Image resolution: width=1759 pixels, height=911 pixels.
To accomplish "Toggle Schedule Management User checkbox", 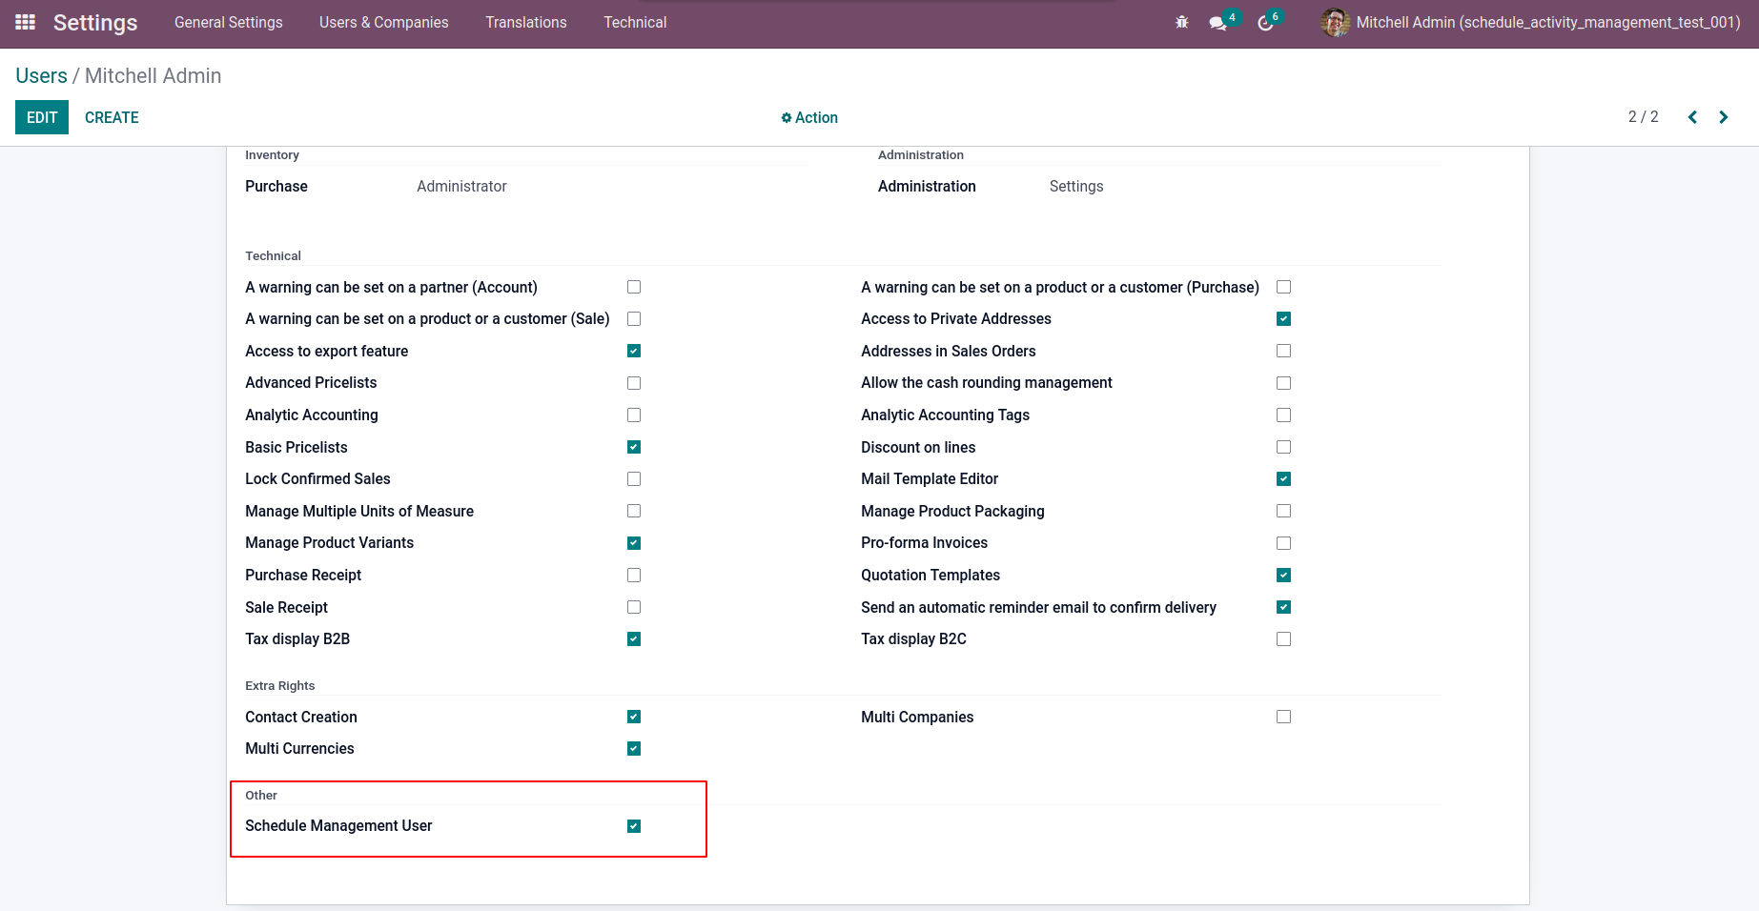I will click(x=634, y=826).
